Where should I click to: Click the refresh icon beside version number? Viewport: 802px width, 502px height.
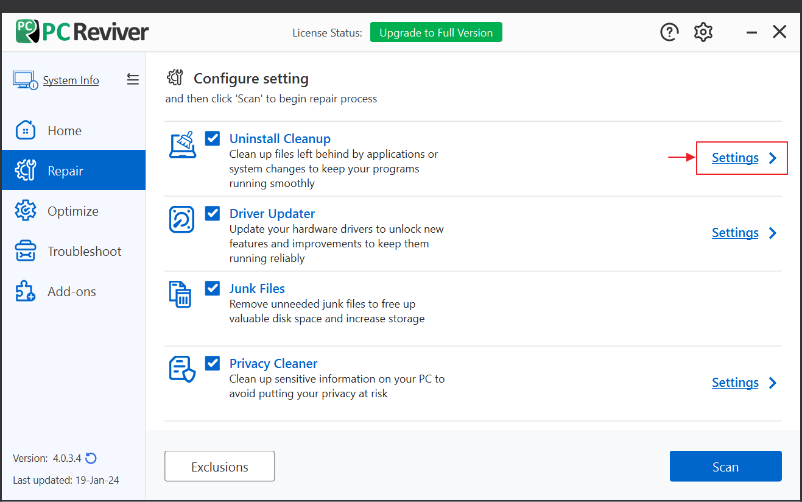coord(91,458)
